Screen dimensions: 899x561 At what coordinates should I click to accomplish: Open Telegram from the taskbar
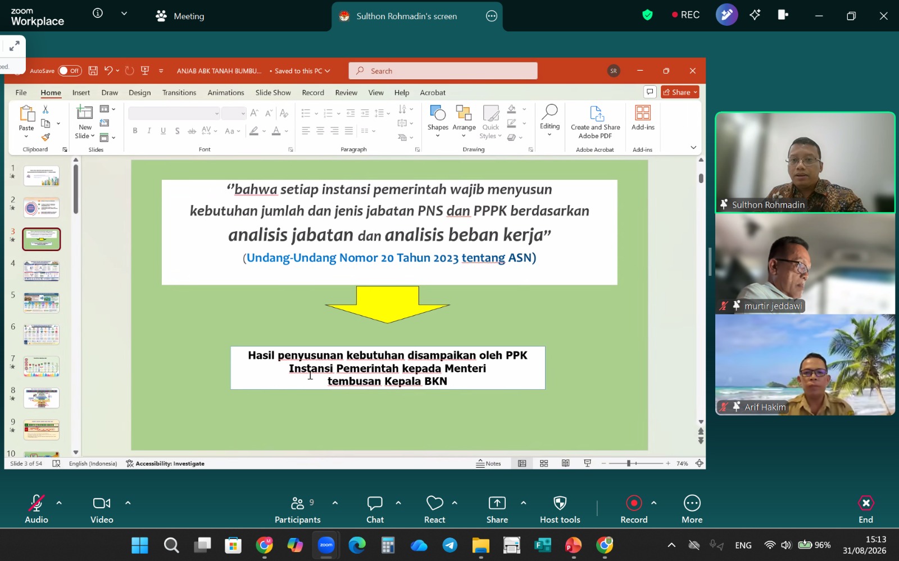[x=450, y=545]
